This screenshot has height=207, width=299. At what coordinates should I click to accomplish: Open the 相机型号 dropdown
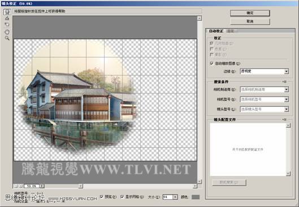[x=265, y=100]
